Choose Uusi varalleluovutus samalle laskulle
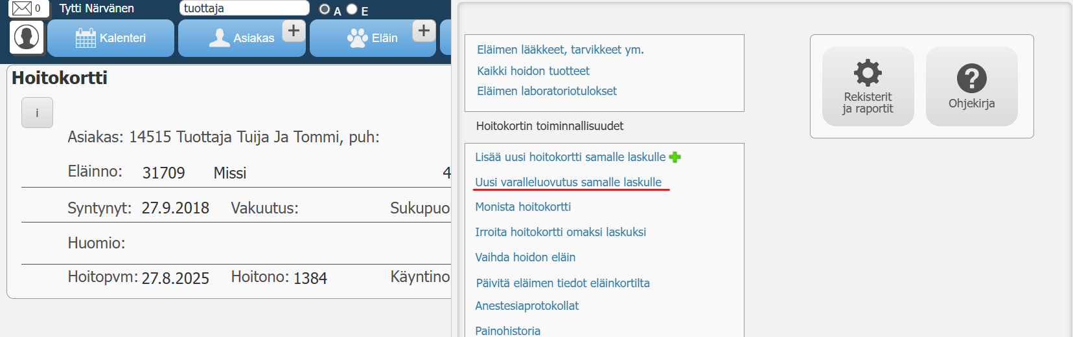Image resolution: width=1073 pixels, height=337 pixels. (x=568, y=182)
